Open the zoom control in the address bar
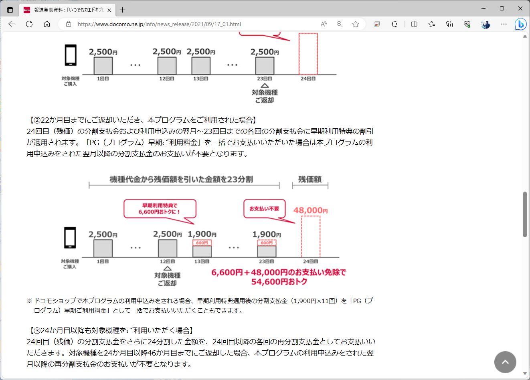530x380 pixels. [339, 24]
